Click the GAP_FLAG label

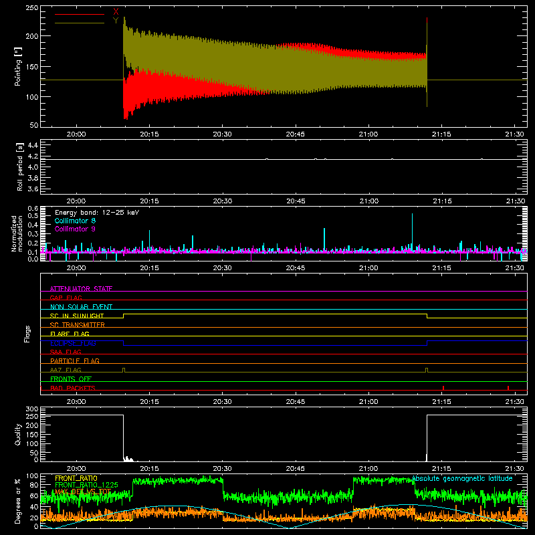[66, 298]
